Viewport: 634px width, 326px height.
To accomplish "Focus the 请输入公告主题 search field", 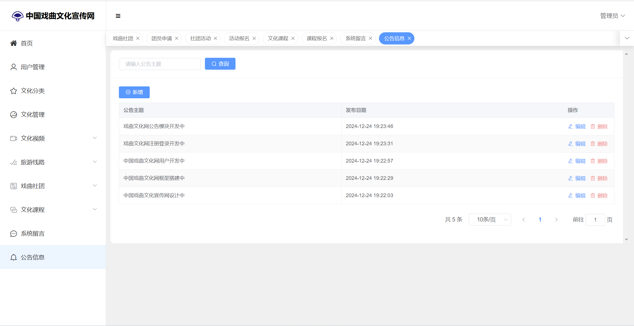I will coord(160,64).
